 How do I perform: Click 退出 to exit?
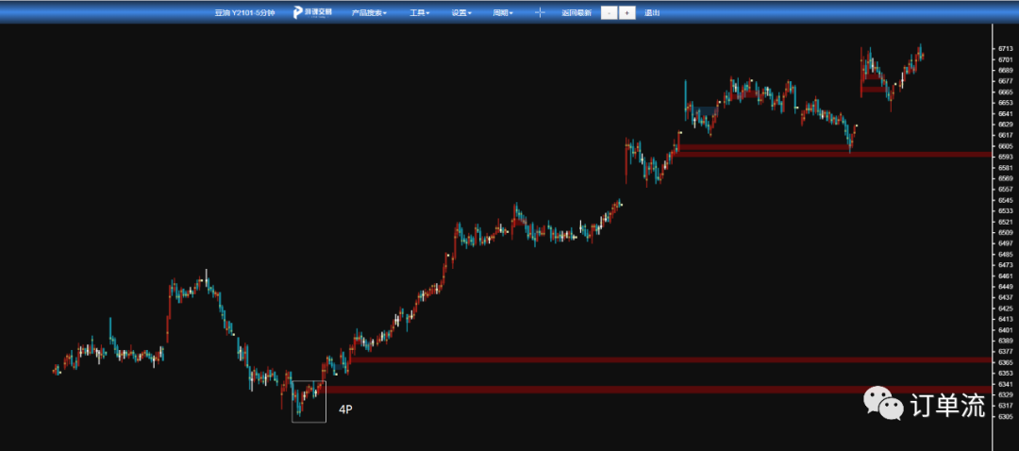pyautogui.click(x=652, y=12)
